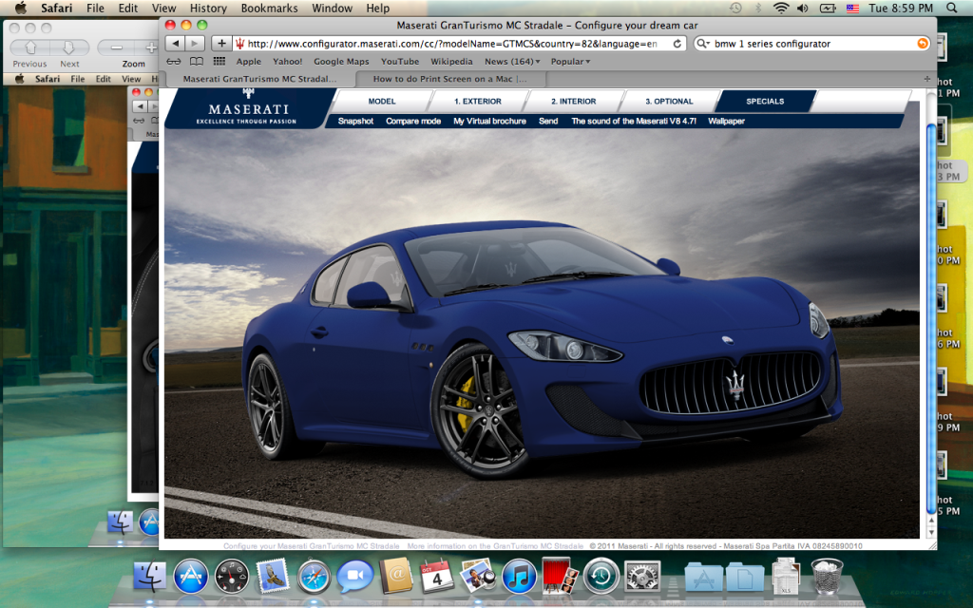Screen dimensions: 973x608
Task: Open the XLS file in the Dock
Action: pyautogui.click(x=786, y=576)
